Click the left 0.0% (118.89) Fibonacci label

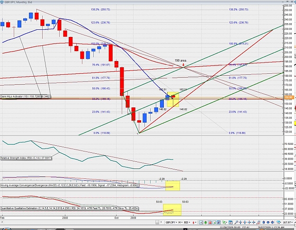tap(102, 133)
